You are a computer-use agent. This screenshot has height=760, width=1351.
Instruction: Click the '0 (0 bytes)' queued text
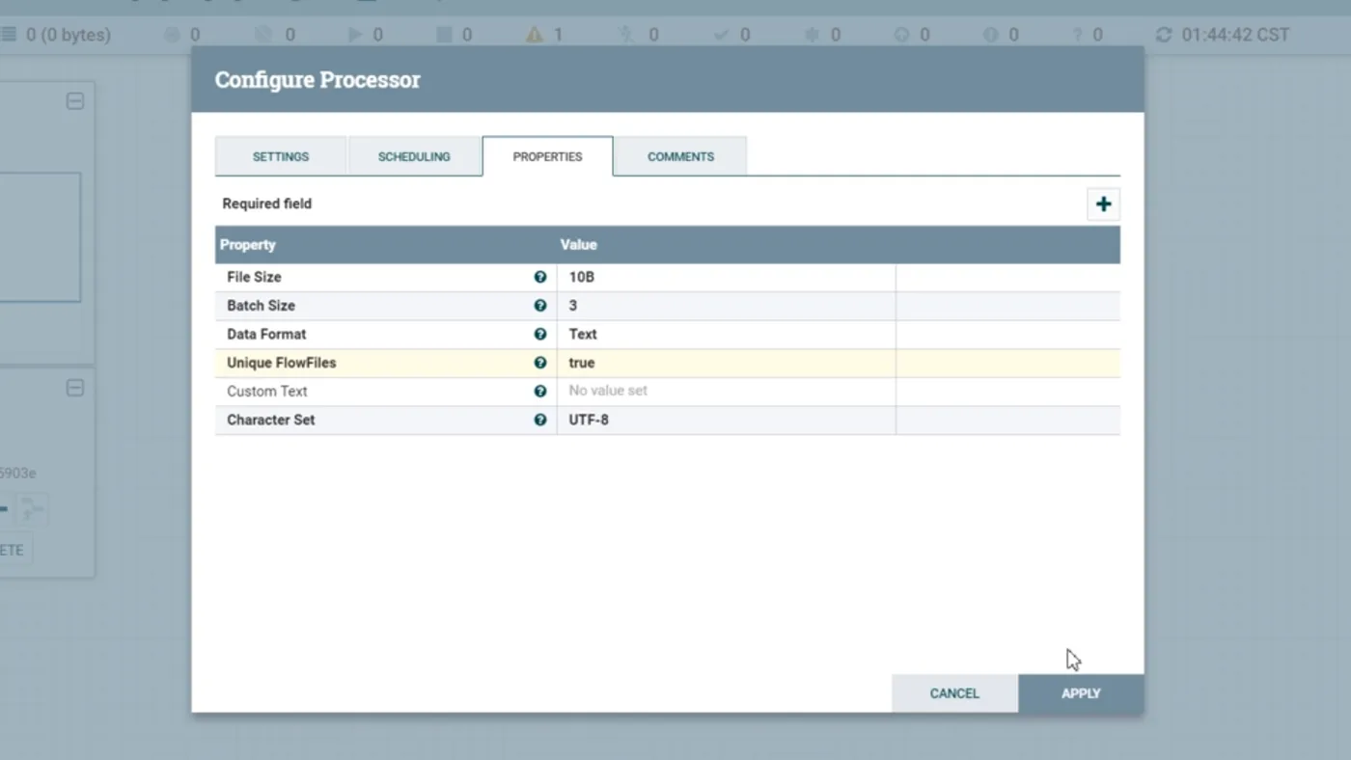coord(69,35)
